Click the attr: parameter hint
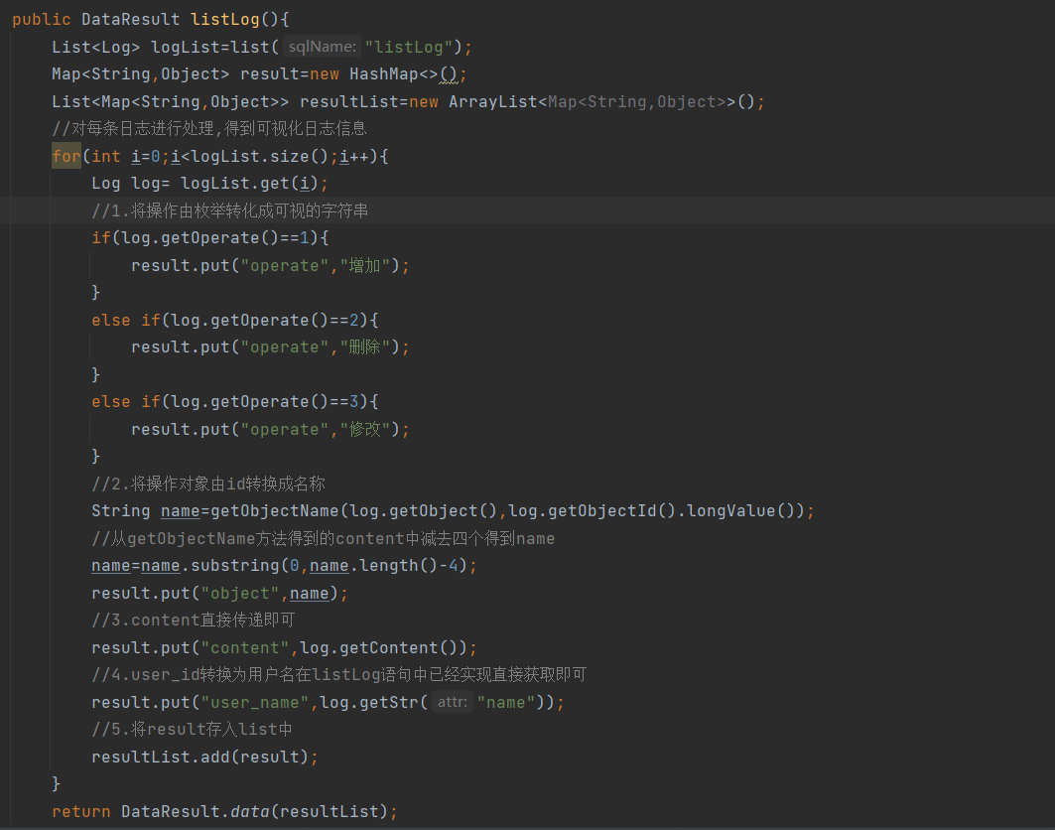The height and width of the screenshot is (830, 1055). [453, 702]
